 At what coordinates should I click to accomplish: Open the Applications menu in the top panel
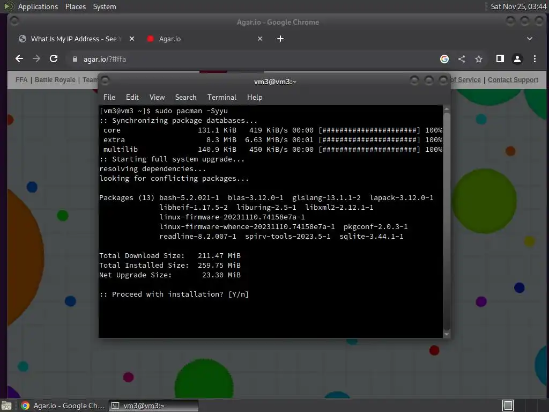tap(38, 6)
